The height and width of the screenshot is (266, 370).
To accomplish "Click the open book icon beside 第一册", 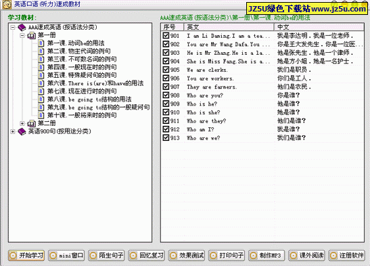I will (32, 36).
